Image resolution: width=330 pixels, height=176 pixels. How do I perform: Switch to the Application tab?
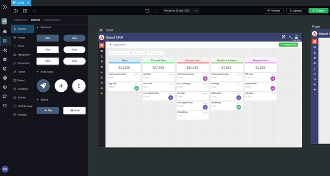(20, 20)
